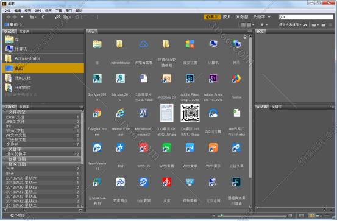Click the forward navigation arrow
Viewport: 337px width, 221px height.
coord(15,17)
